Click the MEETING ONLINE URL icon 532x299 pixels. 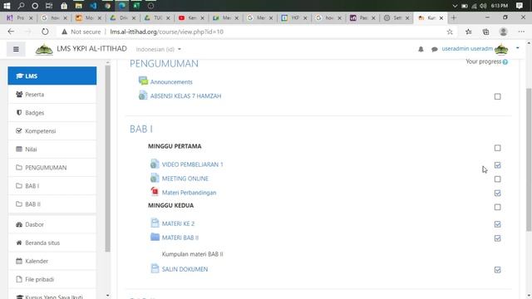click(x=155, y=178)
